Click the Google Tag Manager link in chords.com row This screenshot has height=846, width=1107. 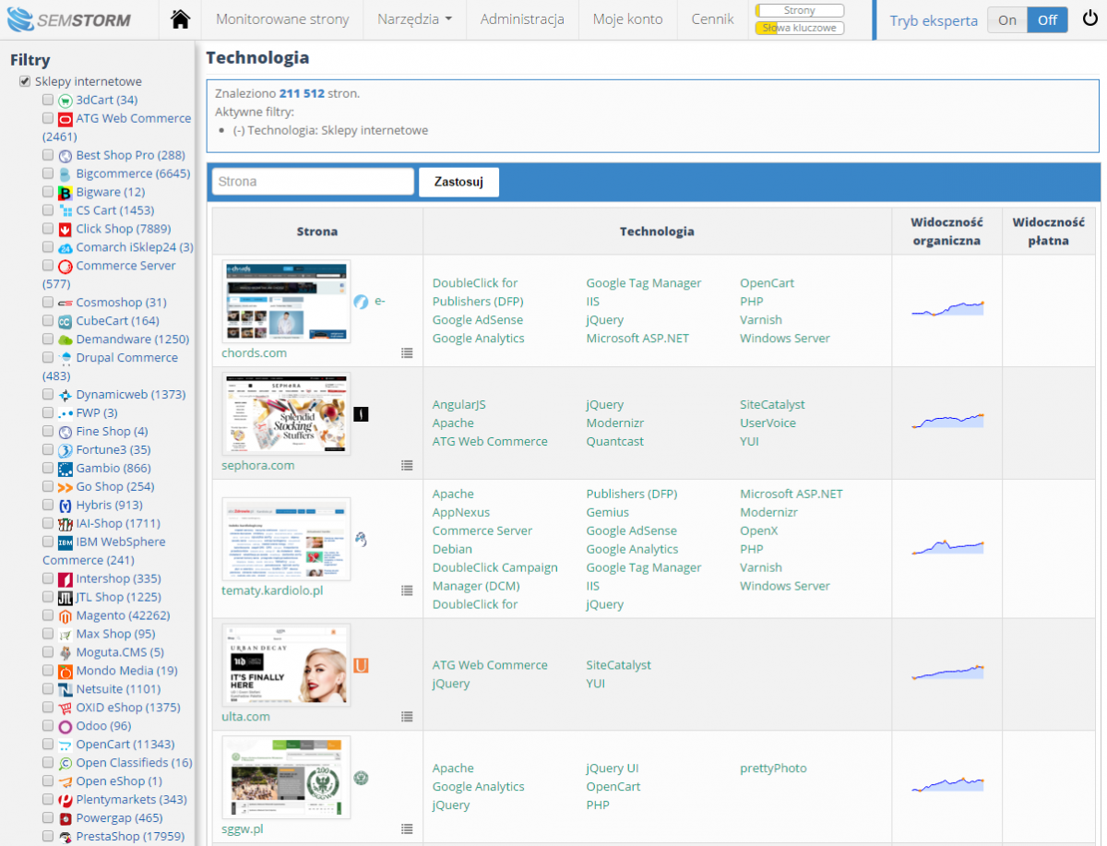click(644, 283)
